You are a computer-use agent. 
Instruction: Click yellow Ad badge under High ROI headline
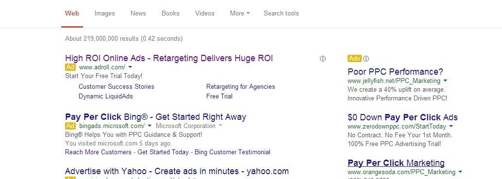click(70, 67)
